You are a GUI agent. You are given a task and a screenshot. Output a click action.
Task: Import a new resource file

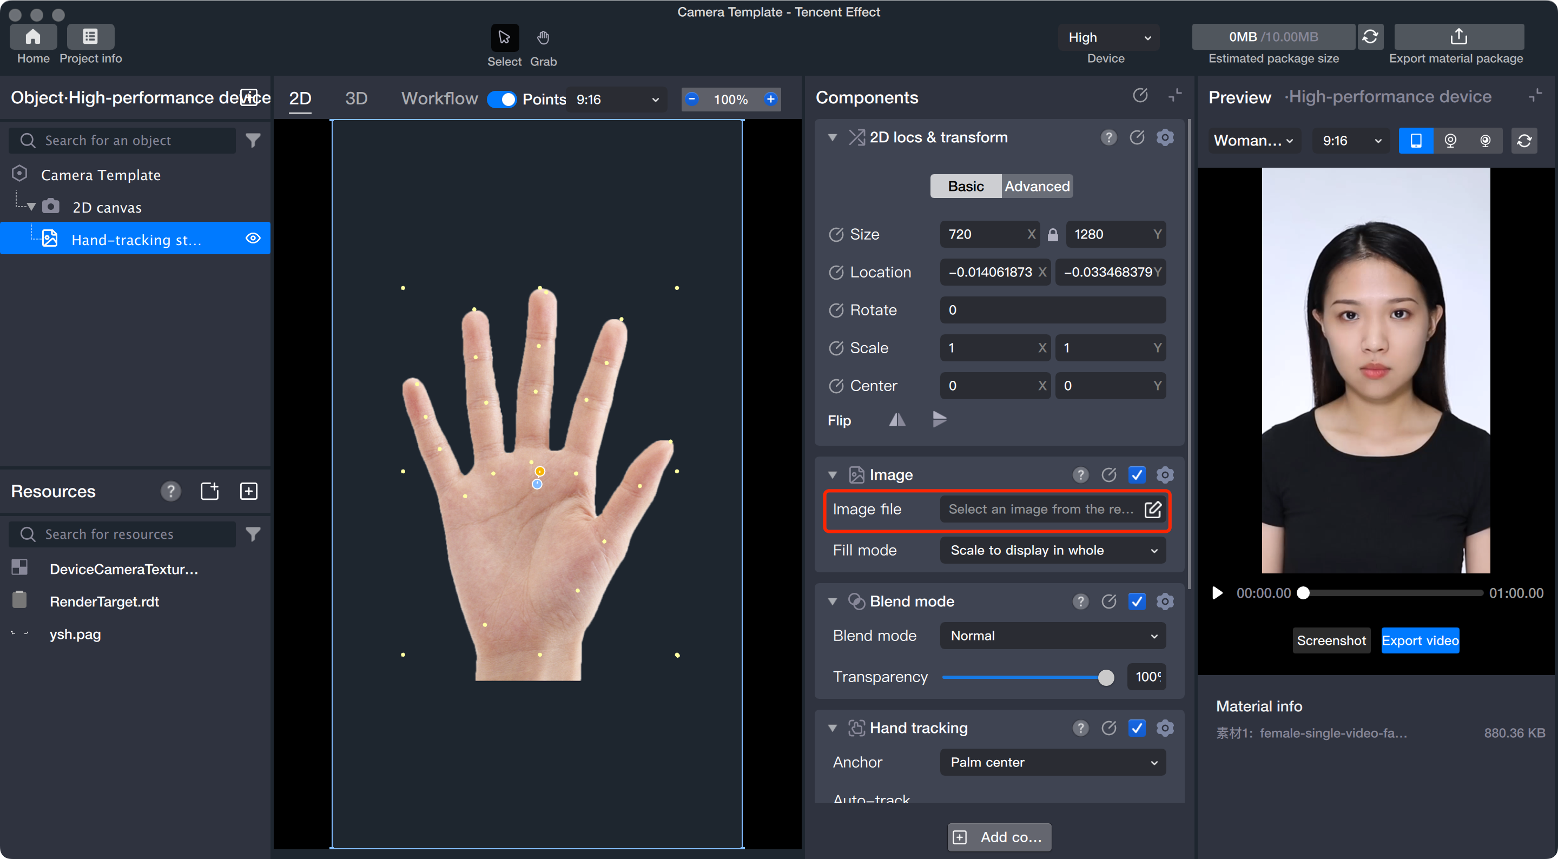209,491
